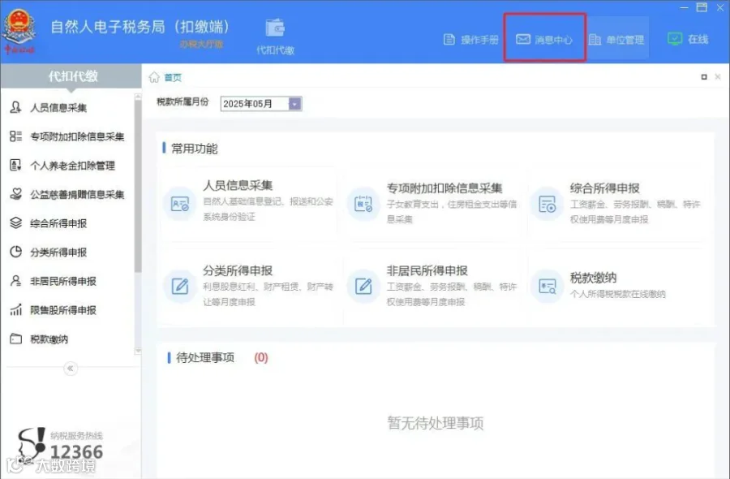Close the inner 首页 tab panel
Viewport: 730px width, 479px height.
(x=718, y=77)
